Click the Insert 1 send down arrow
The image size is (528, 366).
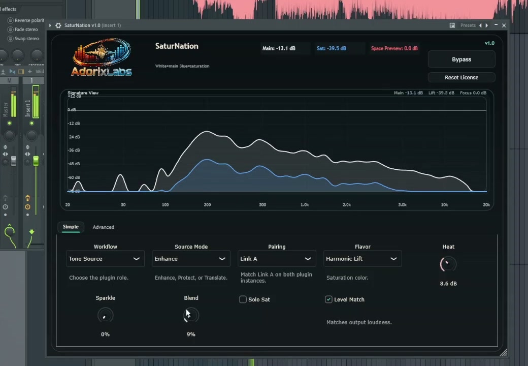31,232
